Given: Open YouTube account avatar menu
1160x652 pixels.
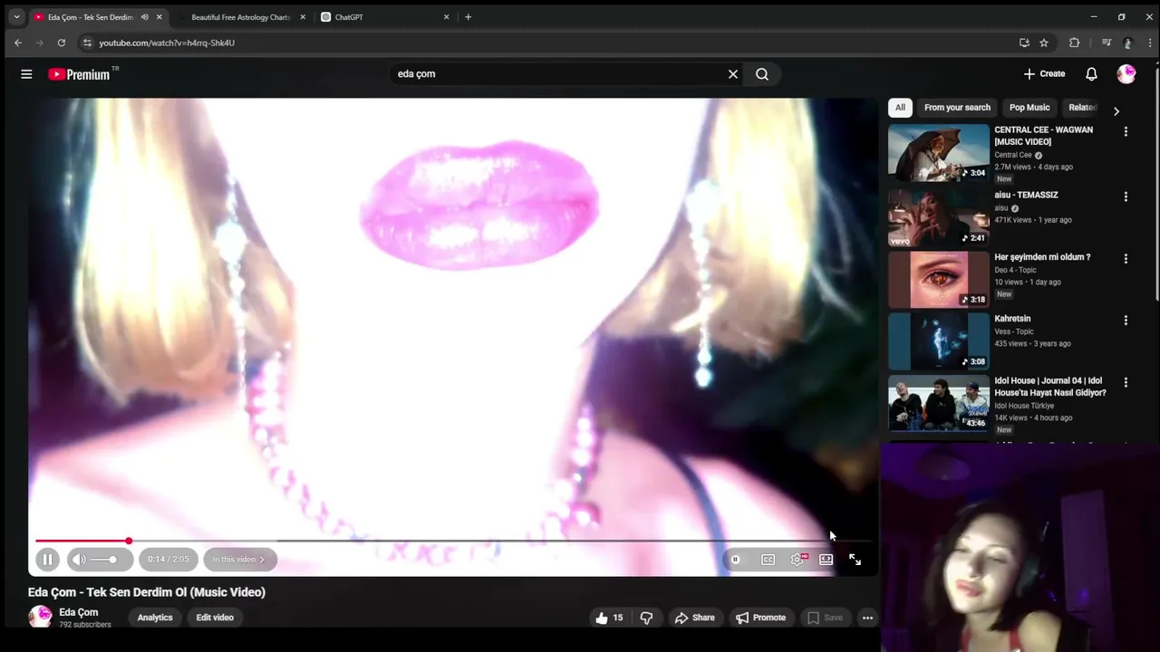Looking at the screenshot, I should pyautogui.click(x=1126, y=74).
